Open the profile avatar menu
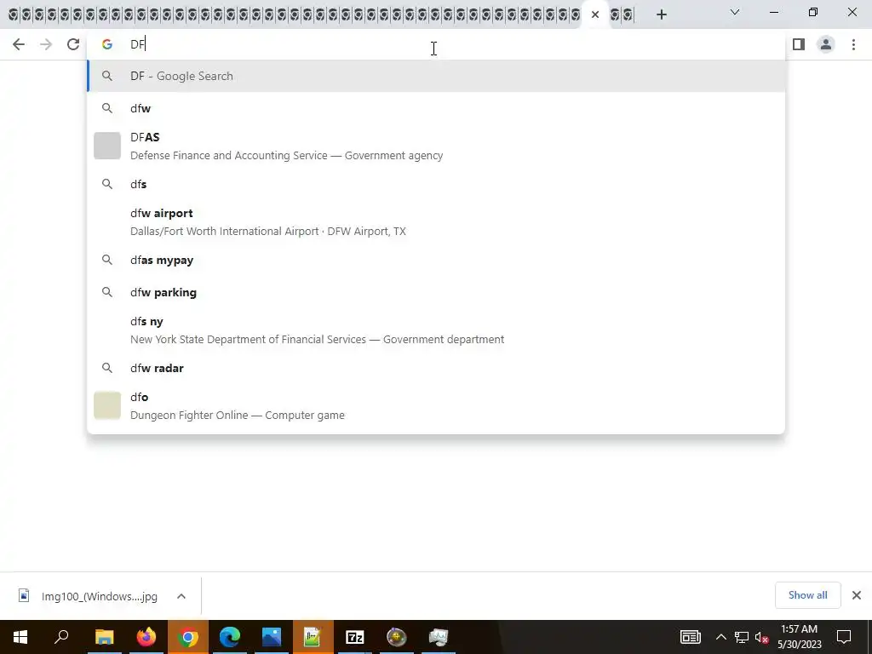 pos(826,44)
